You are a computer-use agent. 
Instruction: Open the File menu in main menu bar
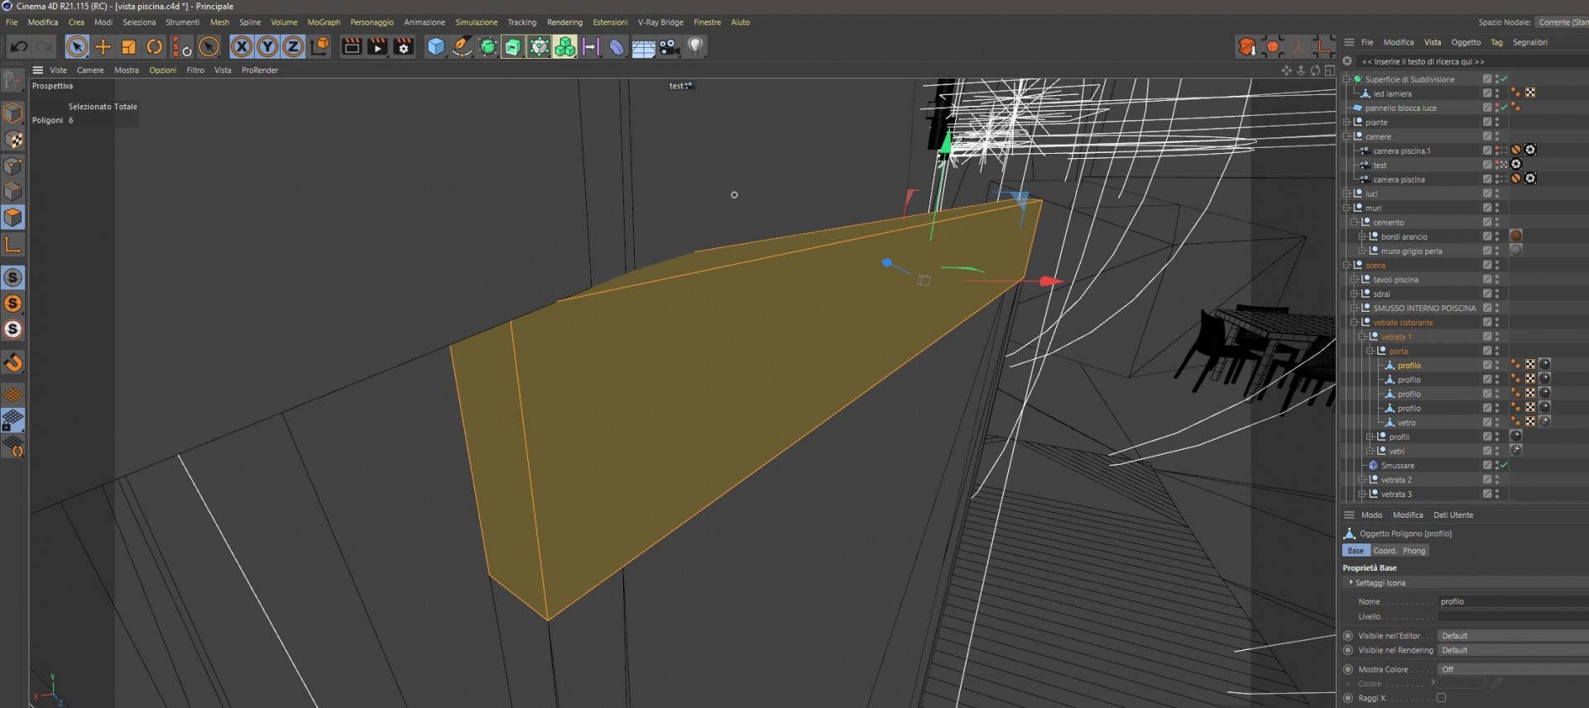coord(12,22)
